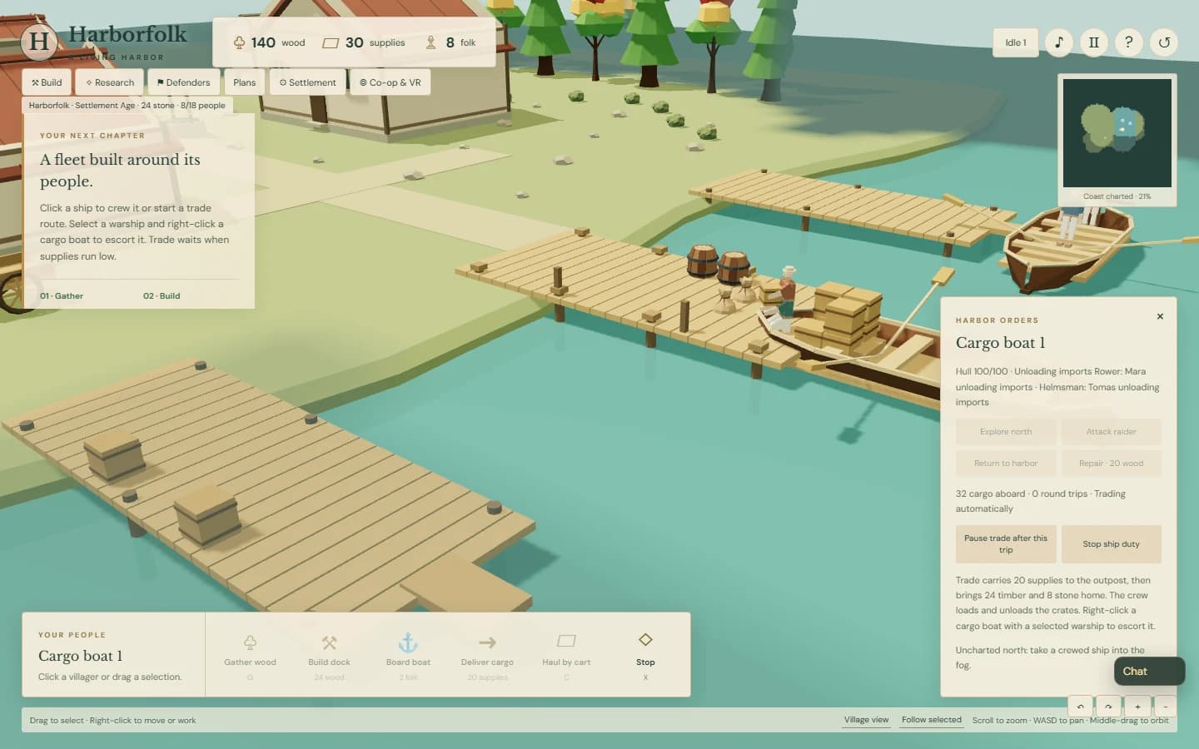The width and height of the screenshot is (1199, 749).
Task: Close the Harbor Orders panel
Action: pos(1160,316)
